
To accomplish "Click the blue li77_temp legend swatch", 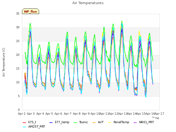I will click(x=51, y=122).
